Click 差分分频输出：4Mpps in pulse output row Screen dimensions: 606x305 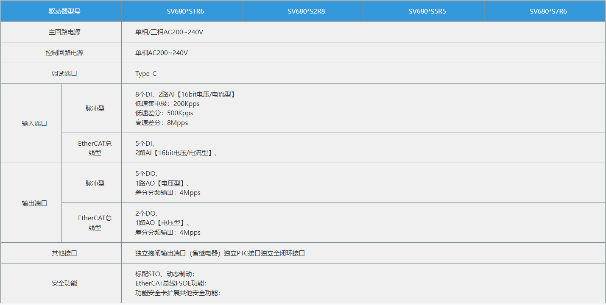click(168, 193)
